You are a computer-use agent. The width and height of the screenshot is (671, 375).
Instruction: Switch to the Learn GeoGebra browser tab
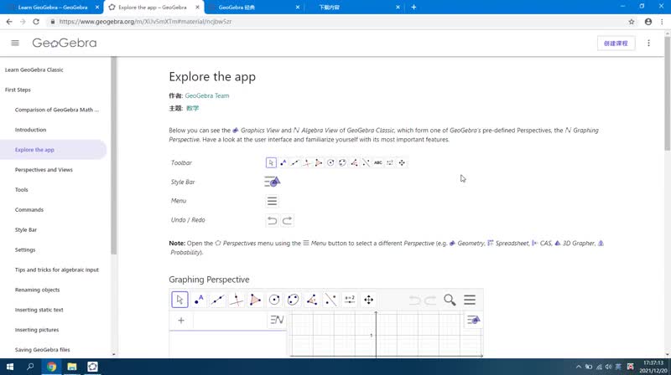pyautogui.click(x=52, y=8)
